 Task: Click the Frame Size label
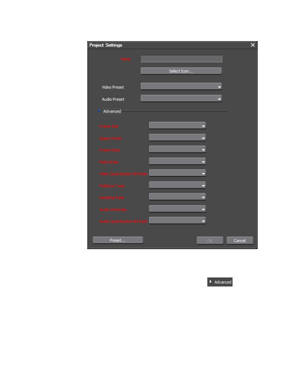pos(109,126)
